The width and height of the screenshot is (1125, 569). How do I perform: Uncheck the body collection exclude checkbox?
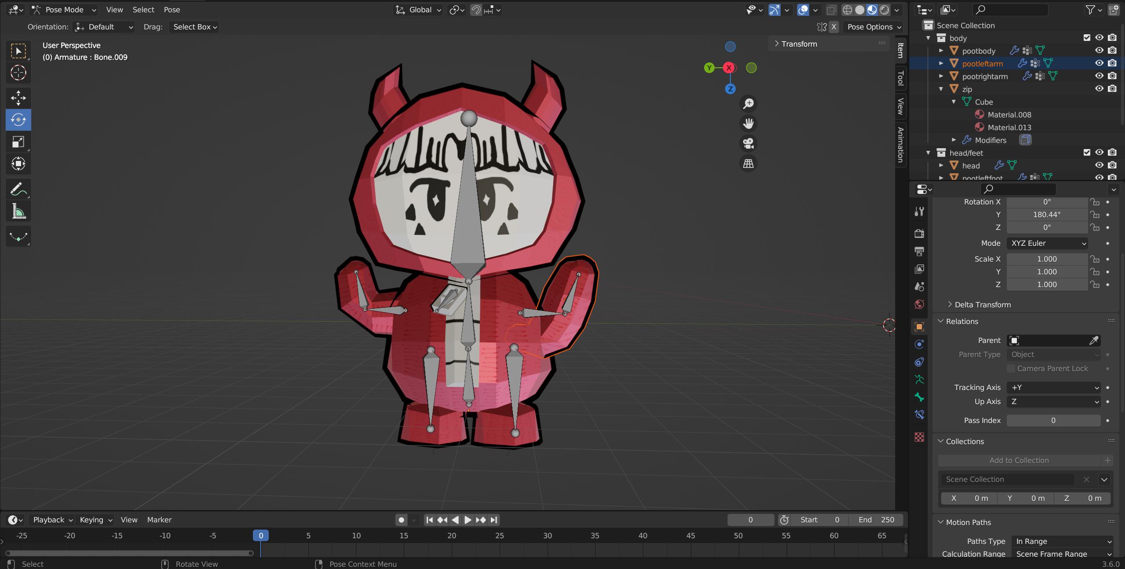pyautogui.click(x=1087, y=38)
